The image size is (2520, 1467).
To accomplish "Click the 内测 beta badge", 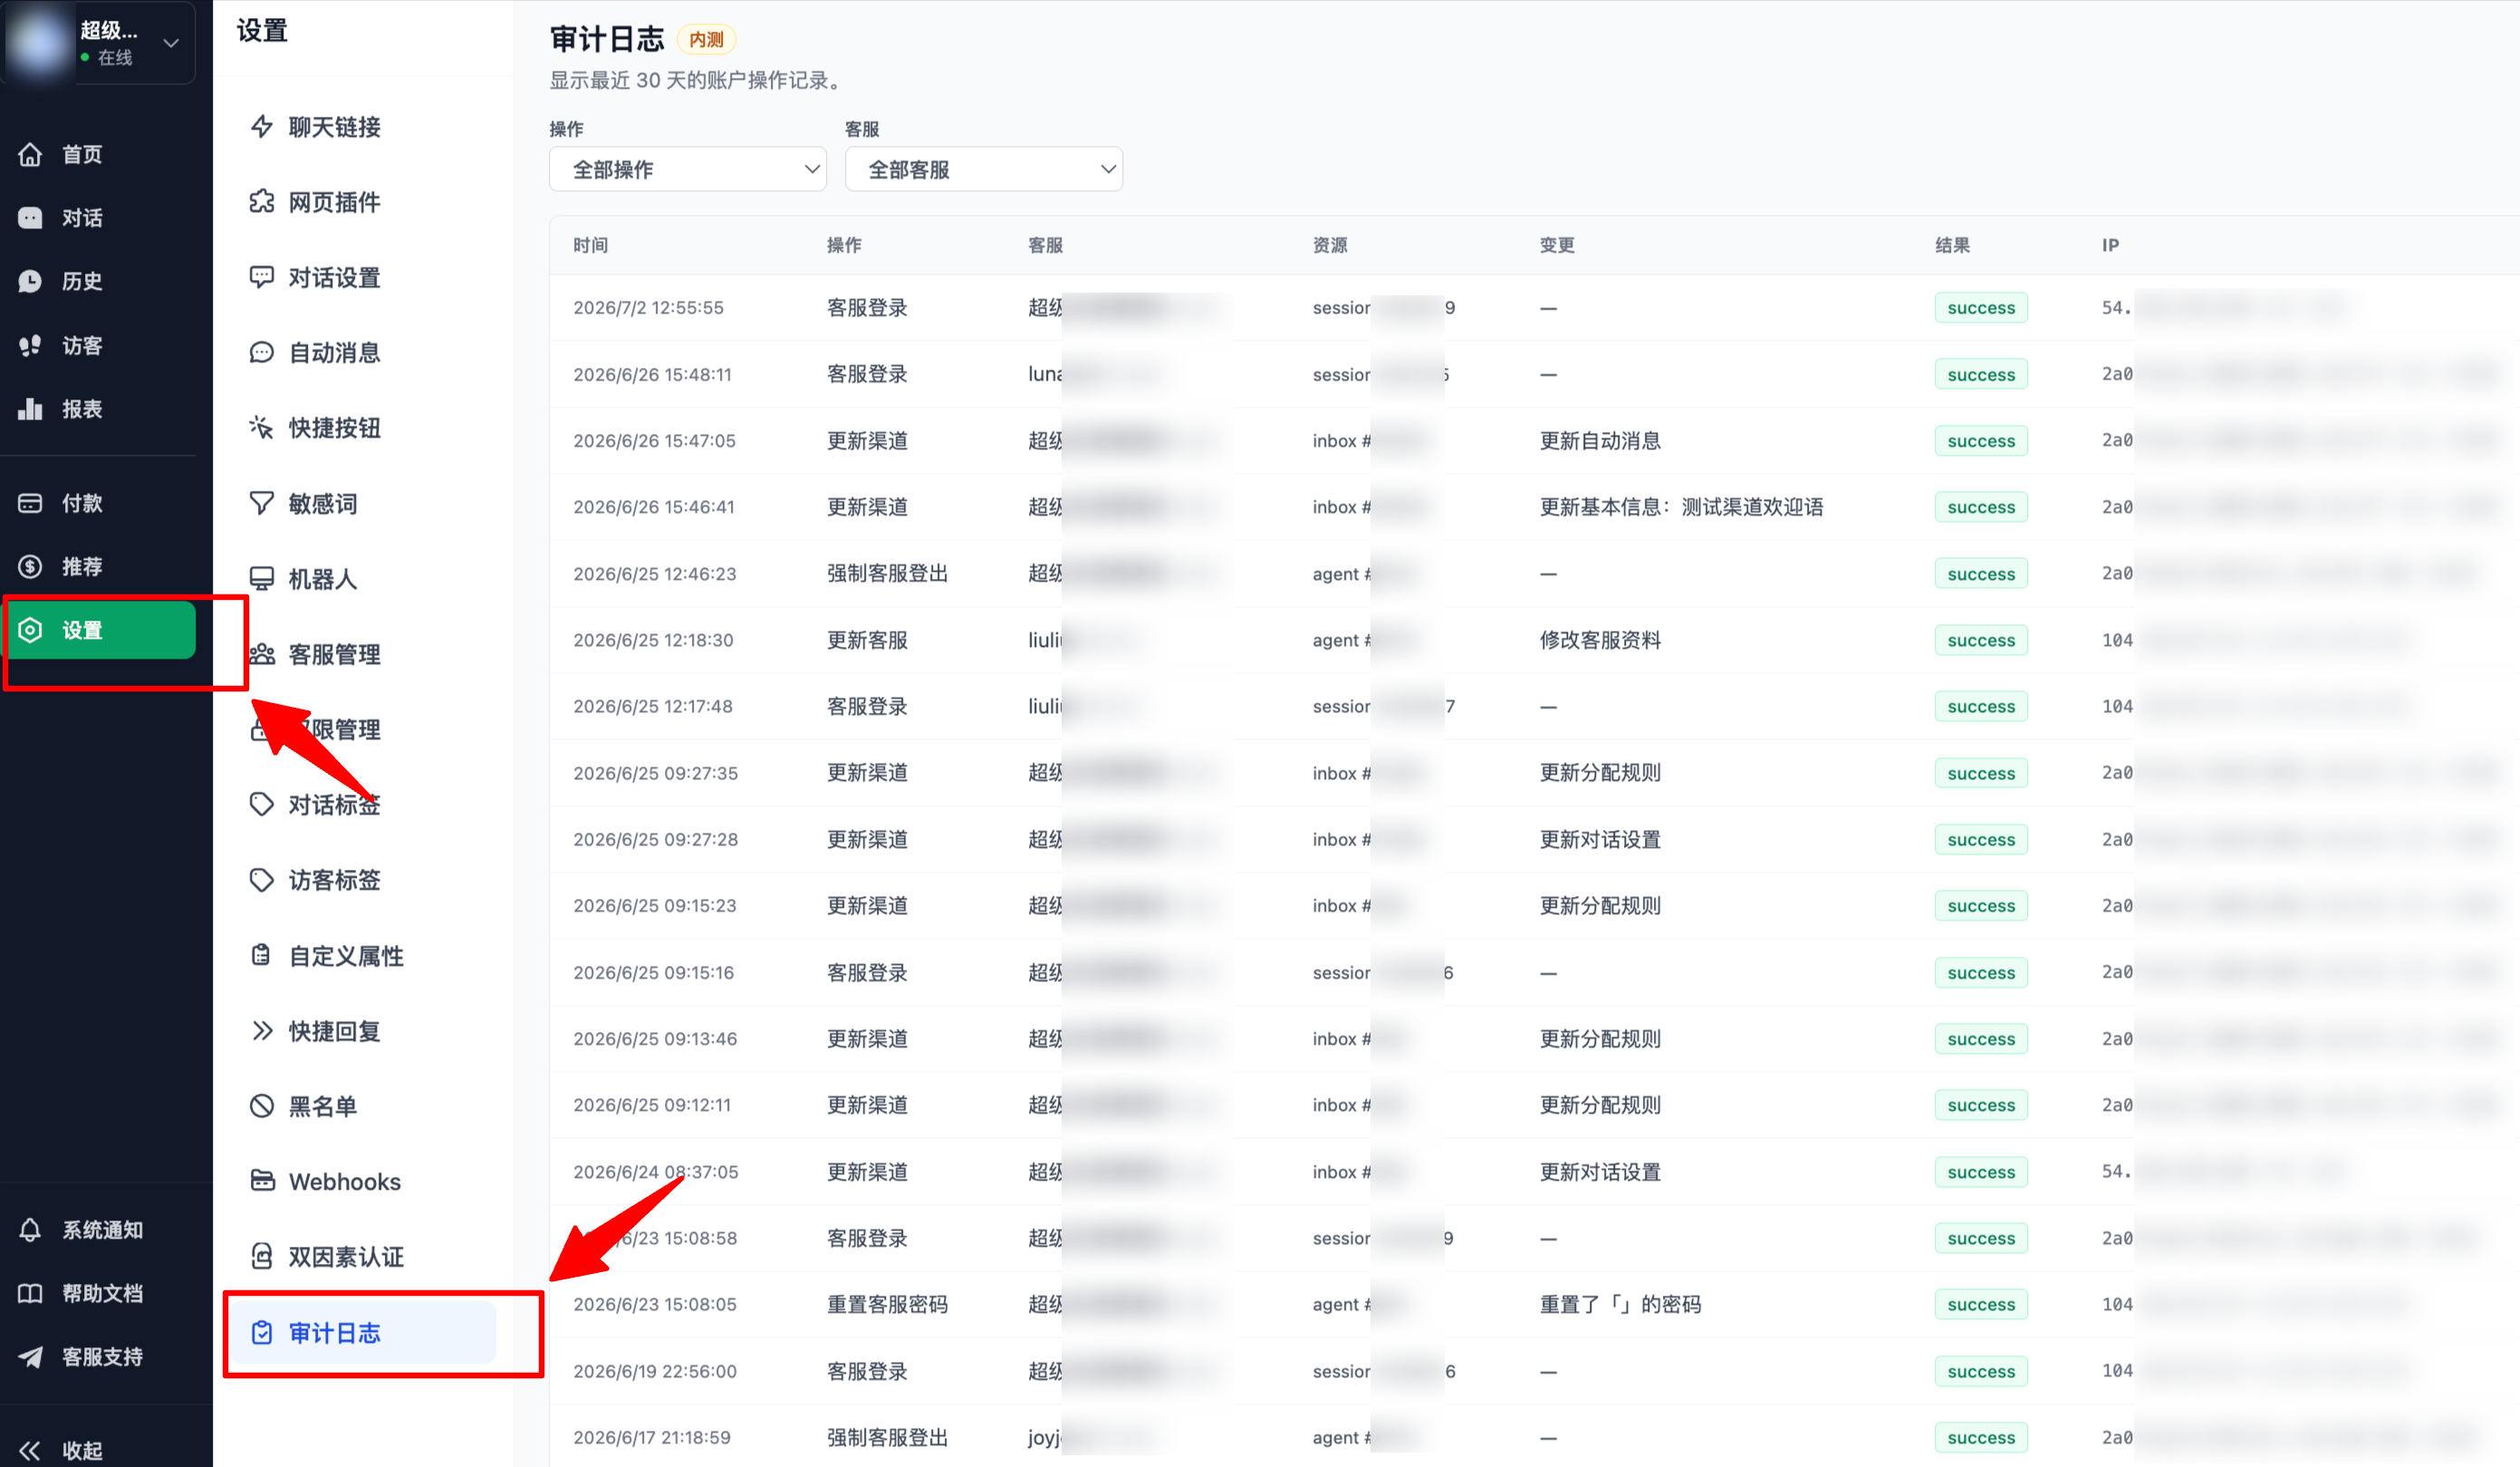I will 706,40.
